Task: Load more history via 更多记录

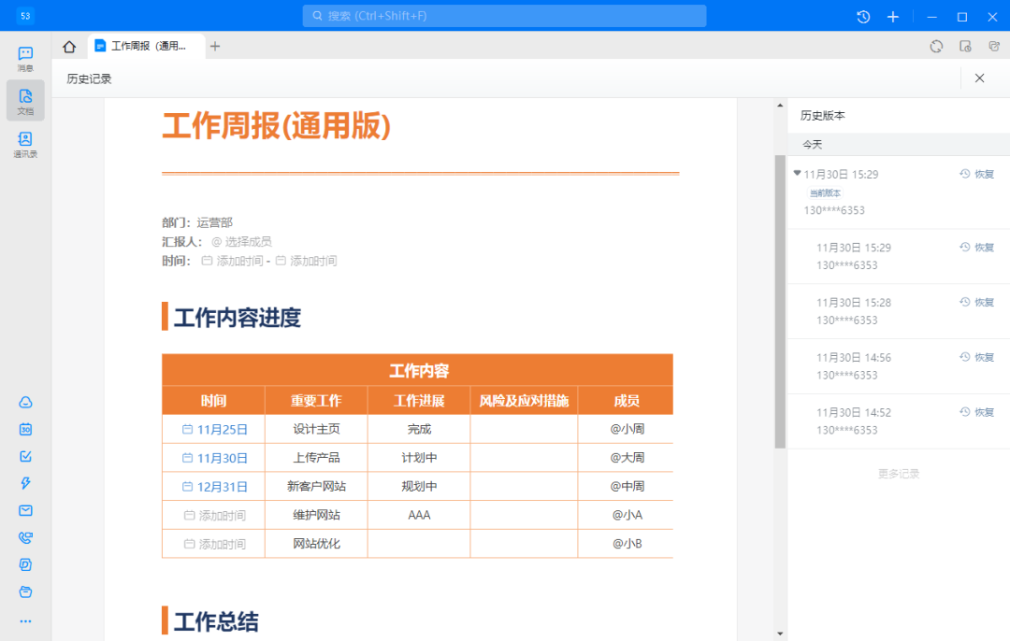Action: (898, 474)
